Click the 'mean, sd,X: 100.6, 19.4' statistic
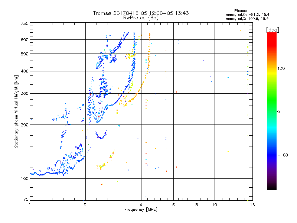 pos(247,19)
